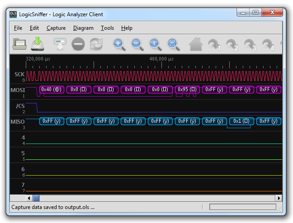Open the Capture menu
Screen dimensions: 293x223
56,28
